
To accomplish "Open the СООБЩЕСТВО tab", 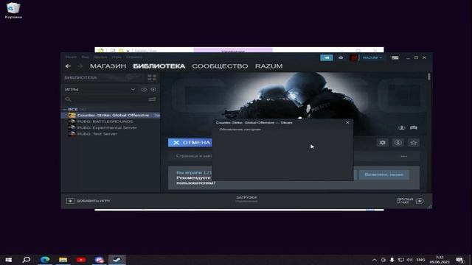I will (x=220, y=66).
